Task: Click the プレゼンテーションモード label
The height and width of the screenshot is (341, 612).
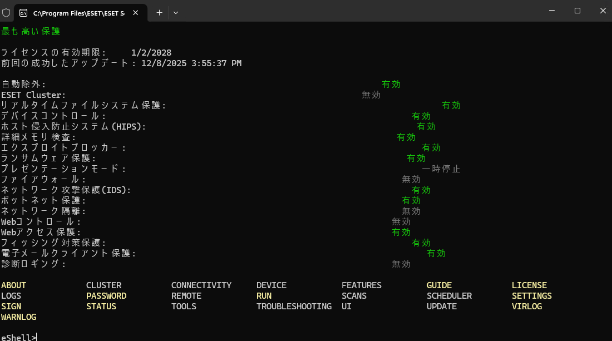Action: (63, 169)
